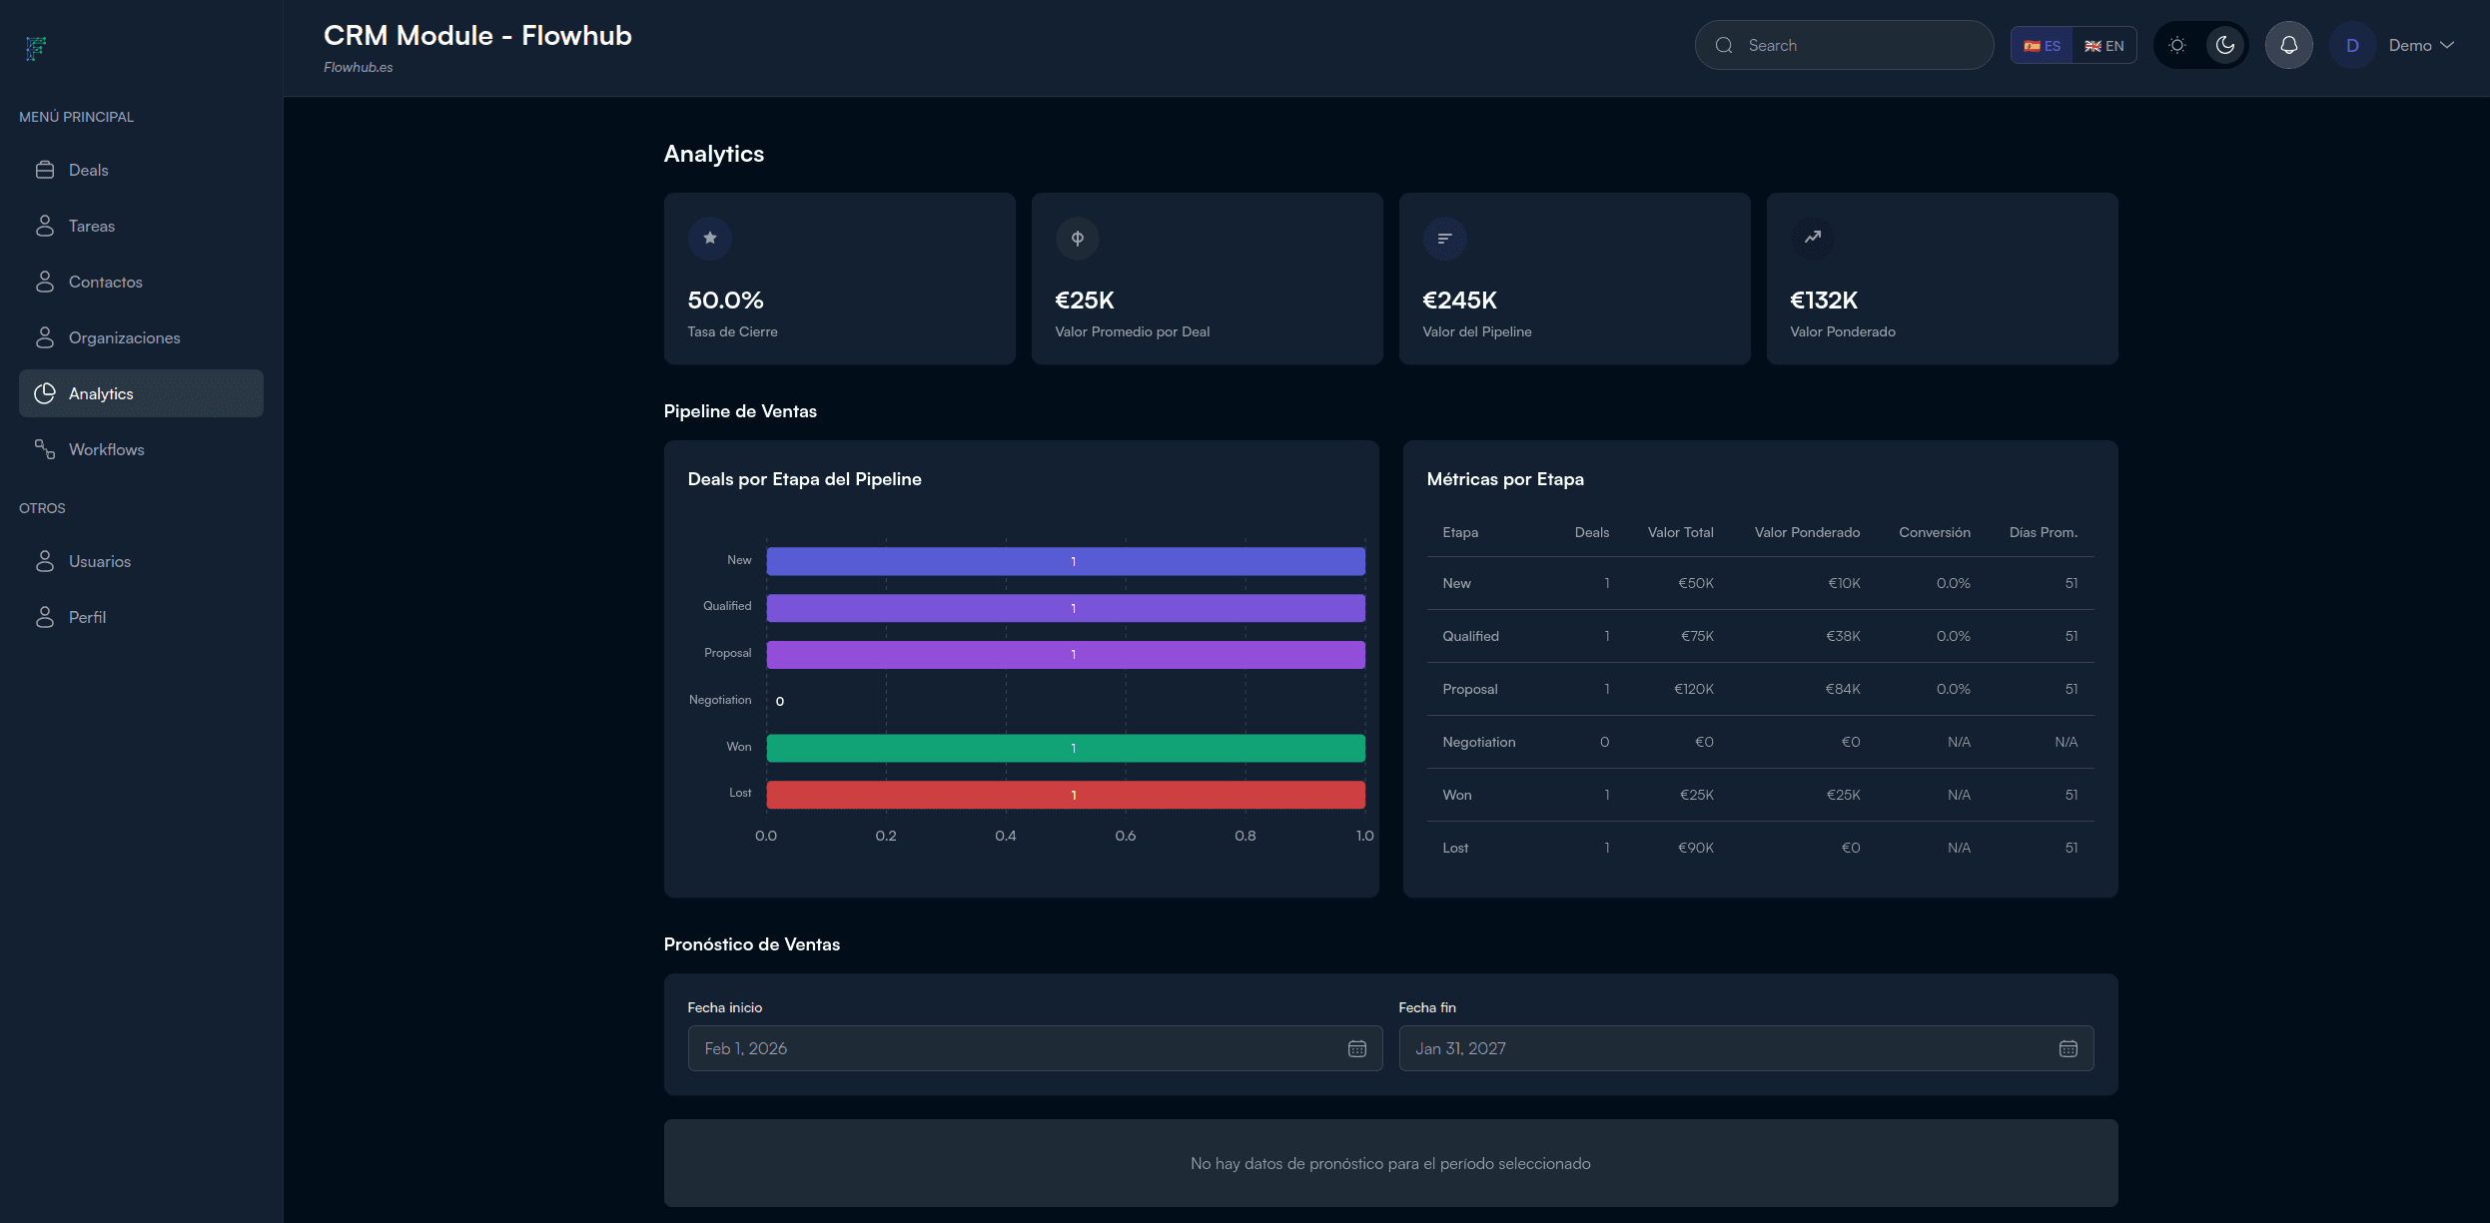
Task: Open the Perfil section
Action: pyautogui.click(x=88, y=617)
